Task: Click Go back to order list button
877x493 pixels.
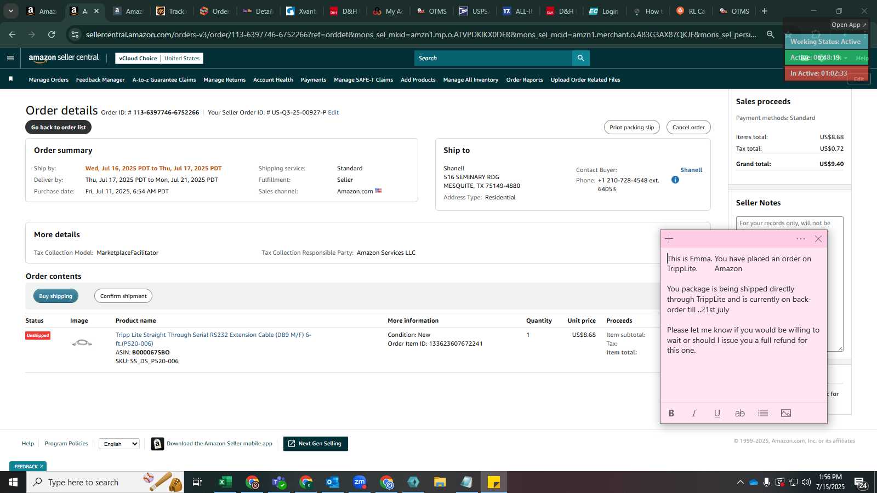Action: click(x=58, y=127)
